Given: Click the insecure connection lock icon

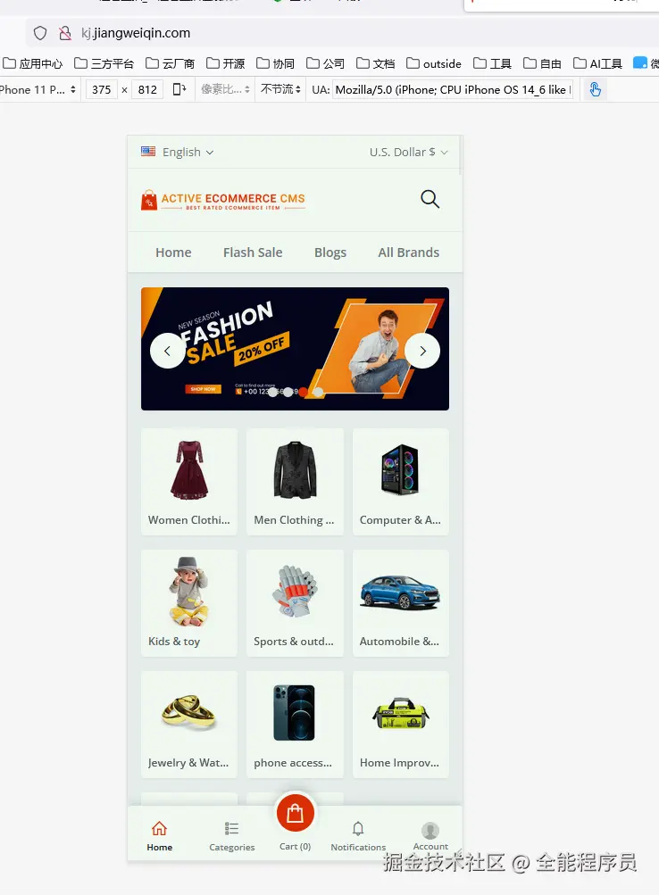Looking at the screenshot, I should tap(65, 33).
